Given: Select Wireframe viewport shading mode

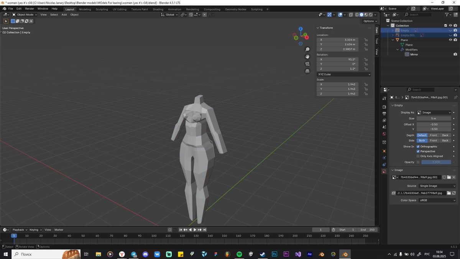Looking at the screenshot, I should (357, 15).
